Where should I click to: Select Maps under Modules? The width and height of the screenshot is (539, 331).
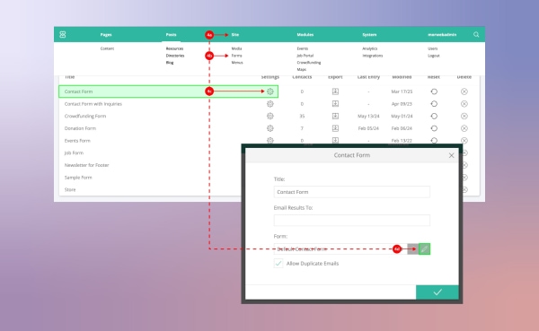point(302,69)
